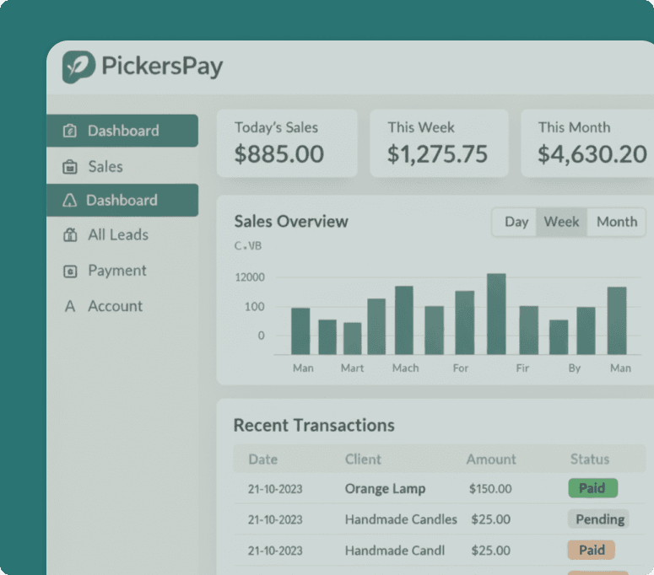Click the For axis label
Image resolution: width=654 pixels, height=575 pixels.
coord(461,368)
